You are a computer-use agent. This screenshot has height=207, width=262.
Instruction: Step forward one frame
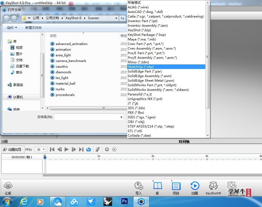(x=74, y=149)
